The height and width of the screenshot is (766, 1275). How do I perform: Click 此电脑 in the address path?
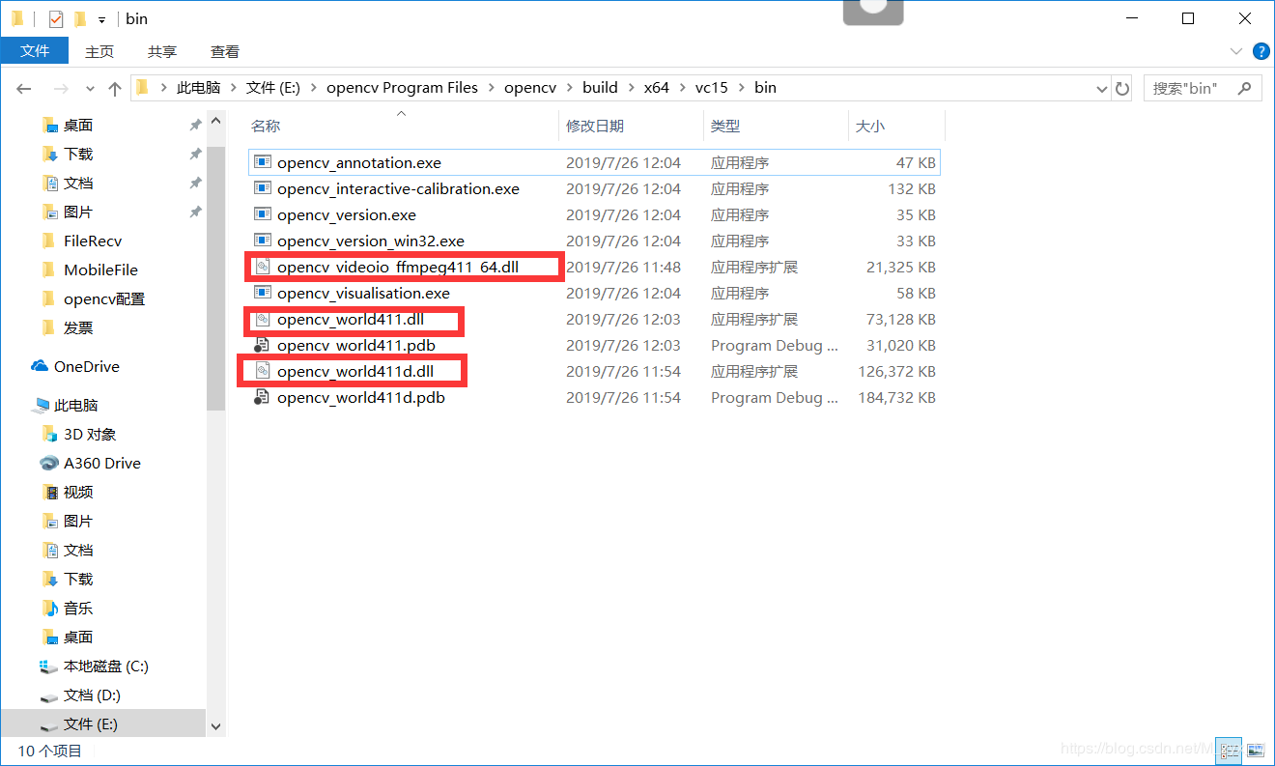click(x=198, y=87)
